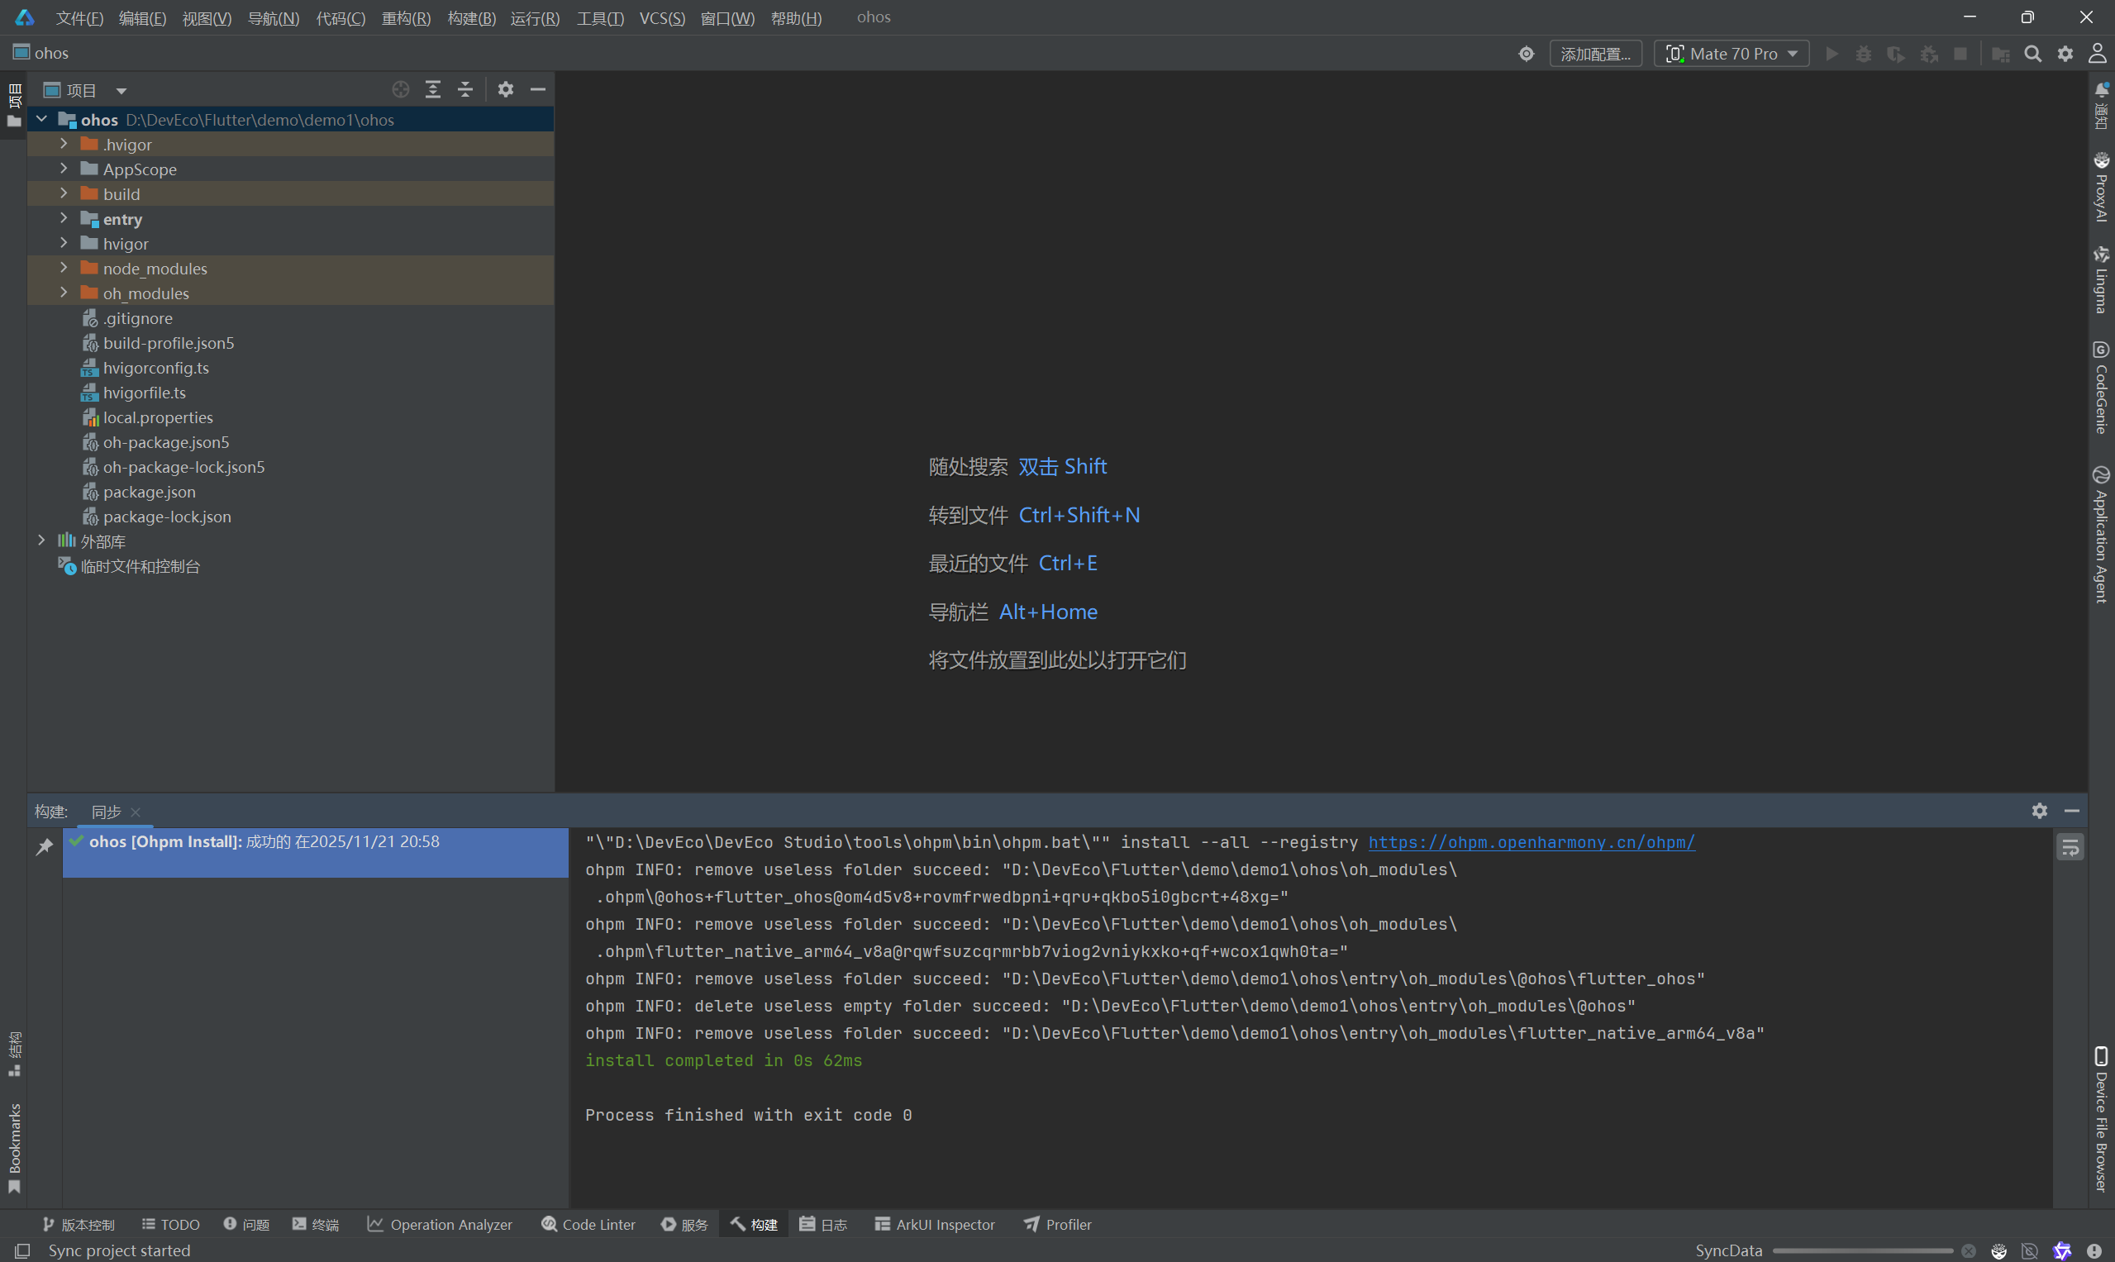Click Collapse All in project panel

[x=465, y=89]
